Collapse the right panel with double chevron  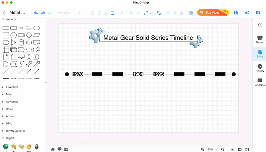(260, 25)
